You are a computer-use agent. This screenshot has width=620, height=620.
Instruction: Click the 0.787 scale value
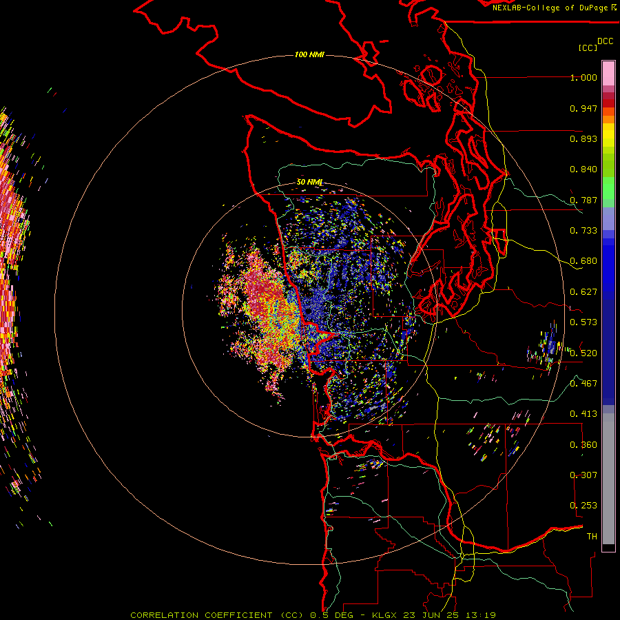coord(583,200)
